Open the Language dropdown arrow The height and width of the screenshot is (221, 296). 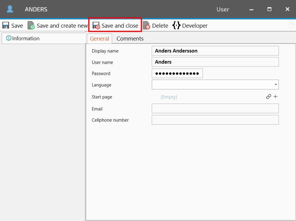(276, 85)
